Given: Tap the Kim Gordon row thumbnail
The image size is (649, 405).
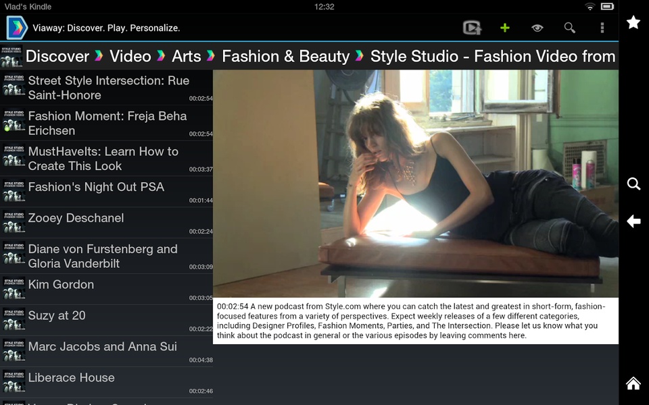Looking at the screenshot, I should (14, 288).
